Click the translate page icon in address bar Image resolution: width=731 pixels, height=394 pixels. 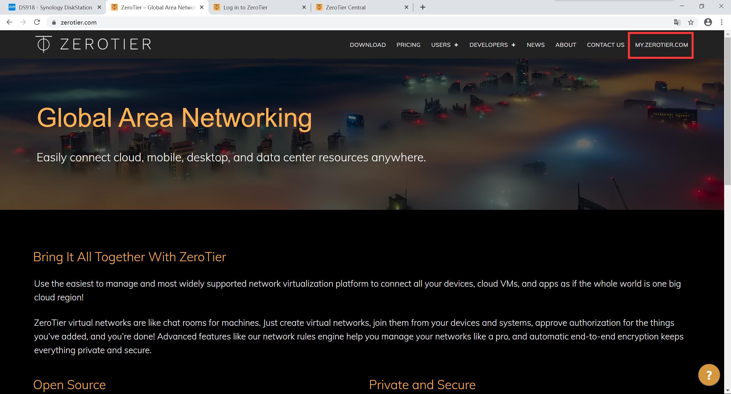click(677, 22)
